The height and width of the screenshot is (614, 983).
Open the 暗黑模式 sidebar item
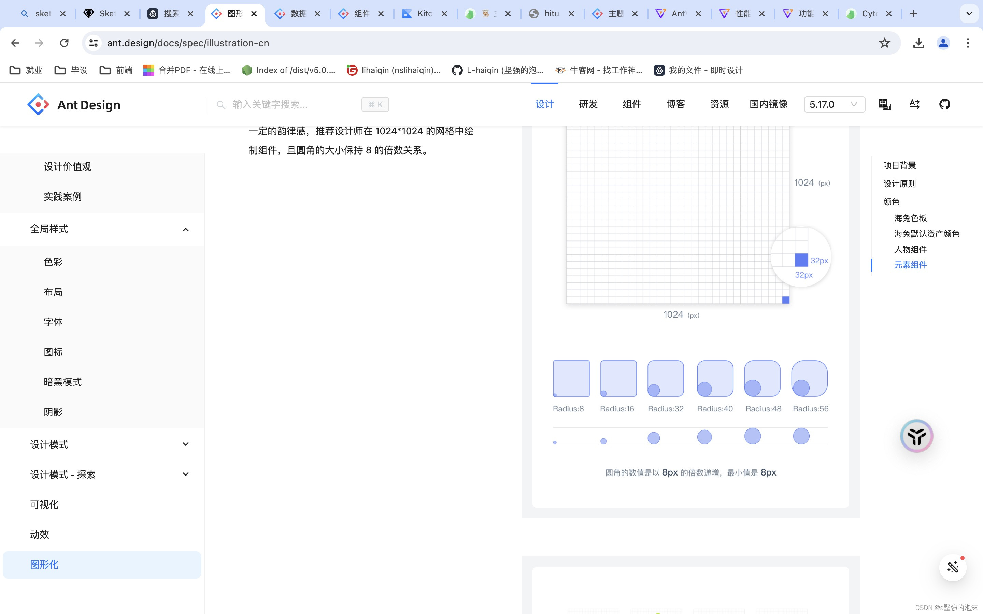102,382
